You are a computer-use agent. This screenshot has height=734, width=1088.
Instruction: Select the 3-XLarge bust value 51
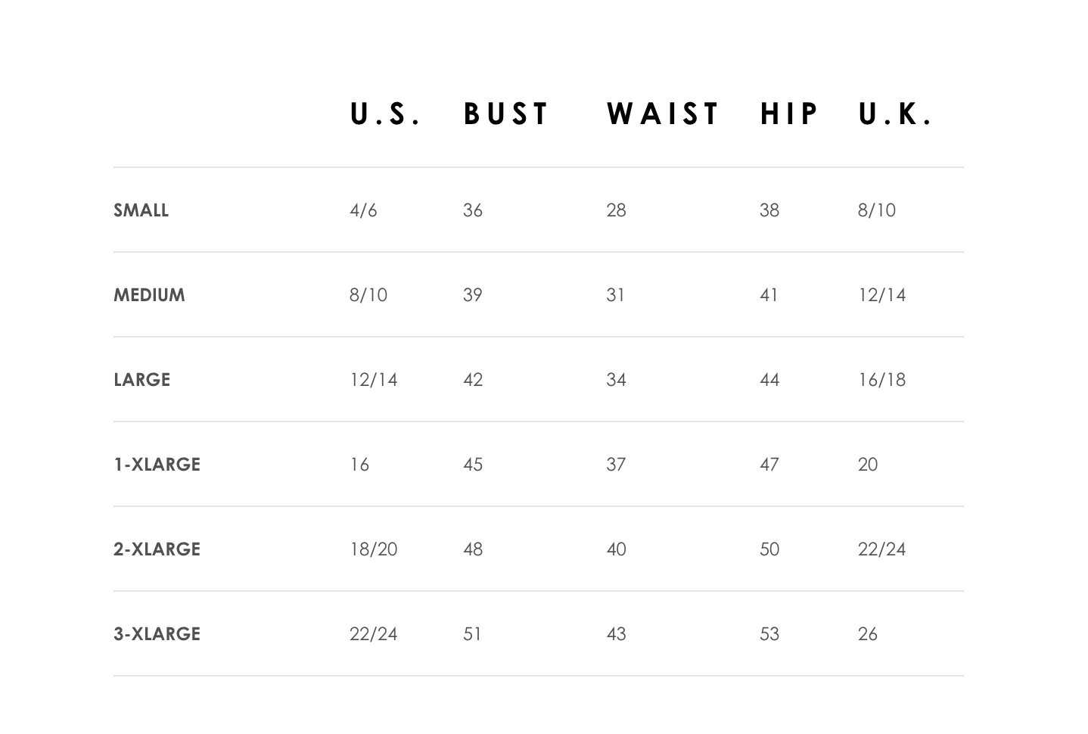coord(472,634)
